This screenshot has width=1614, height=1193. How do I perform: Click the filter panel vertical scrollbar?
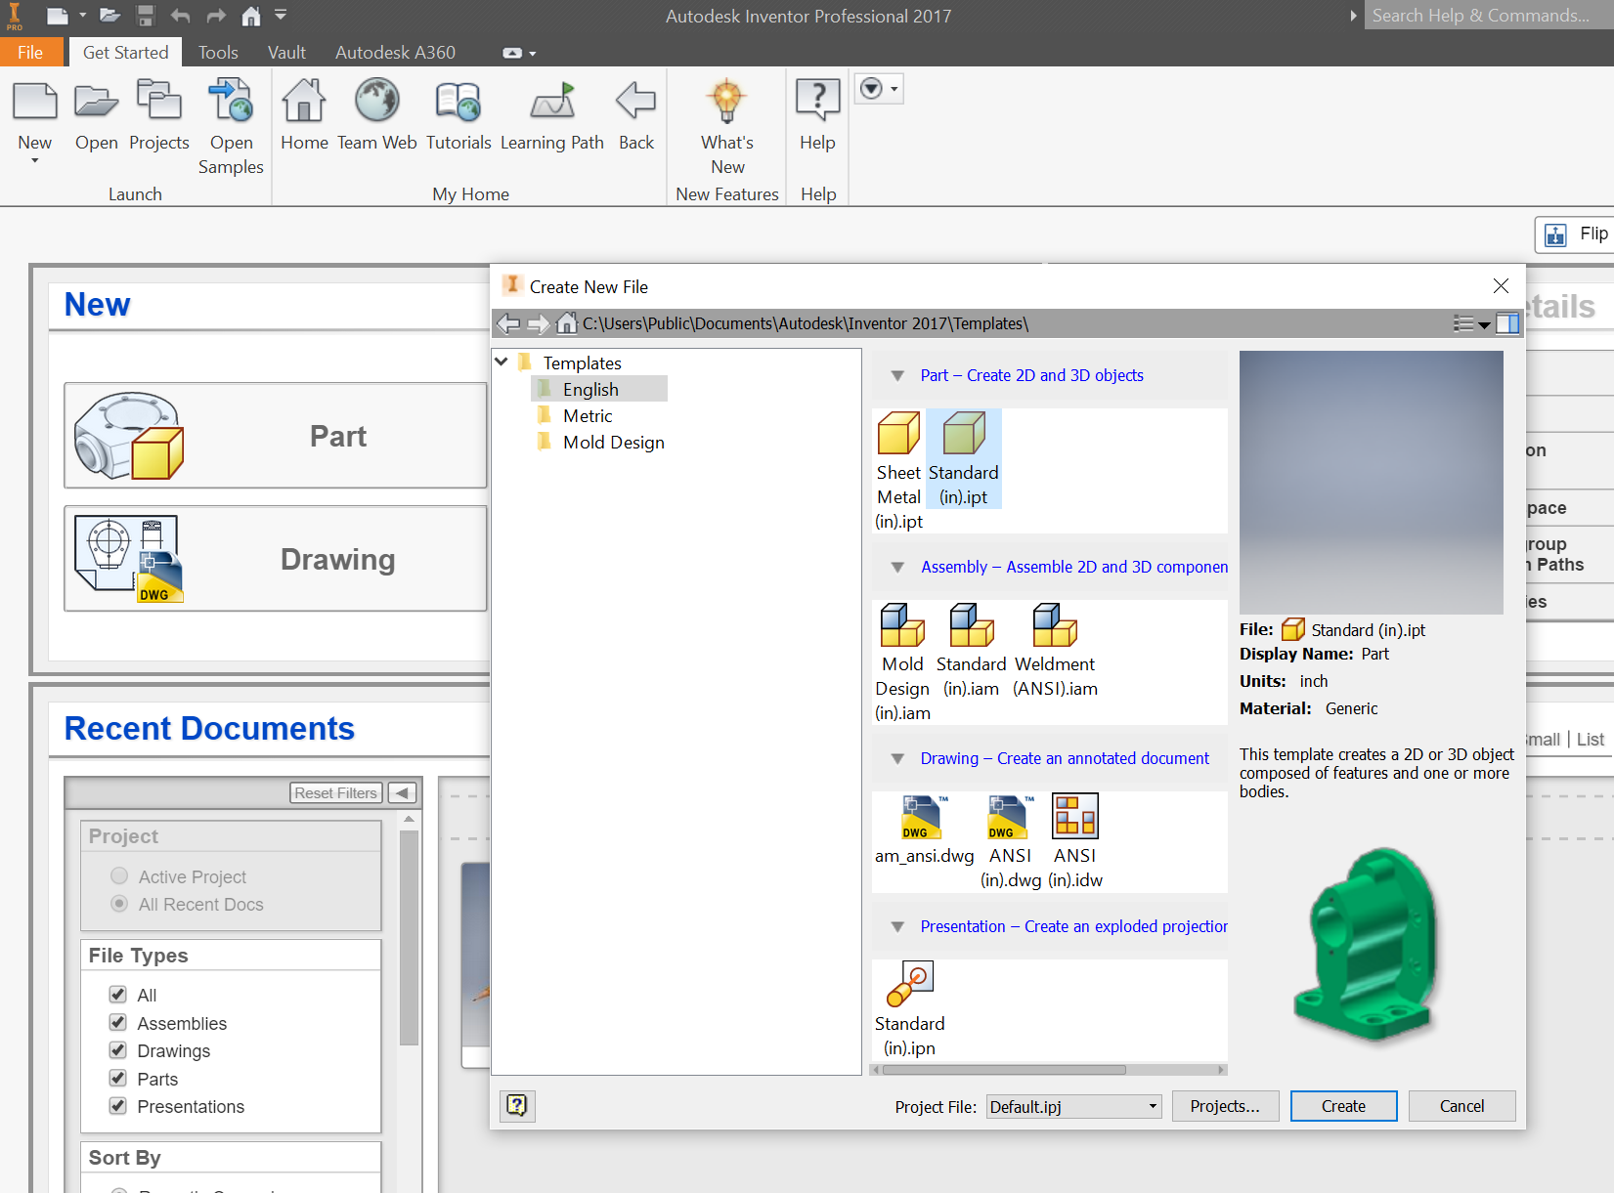(409, 938)
